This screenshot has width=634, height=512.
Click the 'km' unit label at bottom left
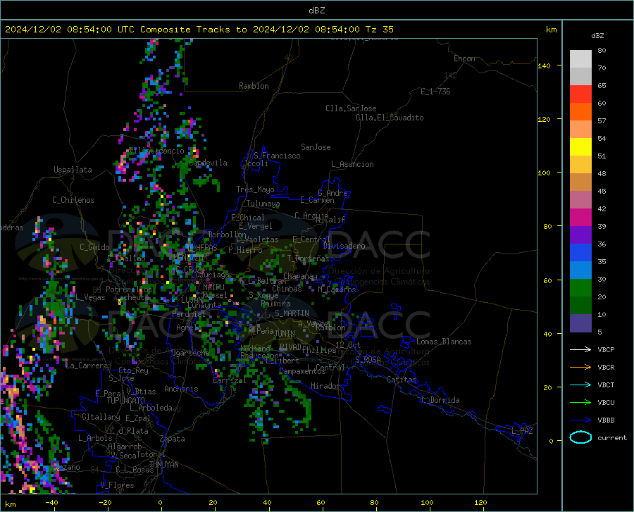[x=10, y=504]
